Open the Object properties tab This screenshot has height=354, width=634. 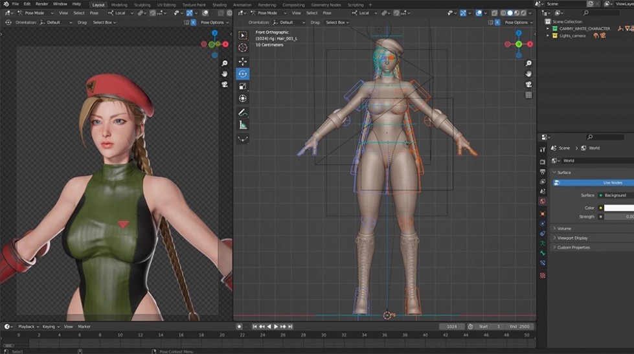pos(543,214)
